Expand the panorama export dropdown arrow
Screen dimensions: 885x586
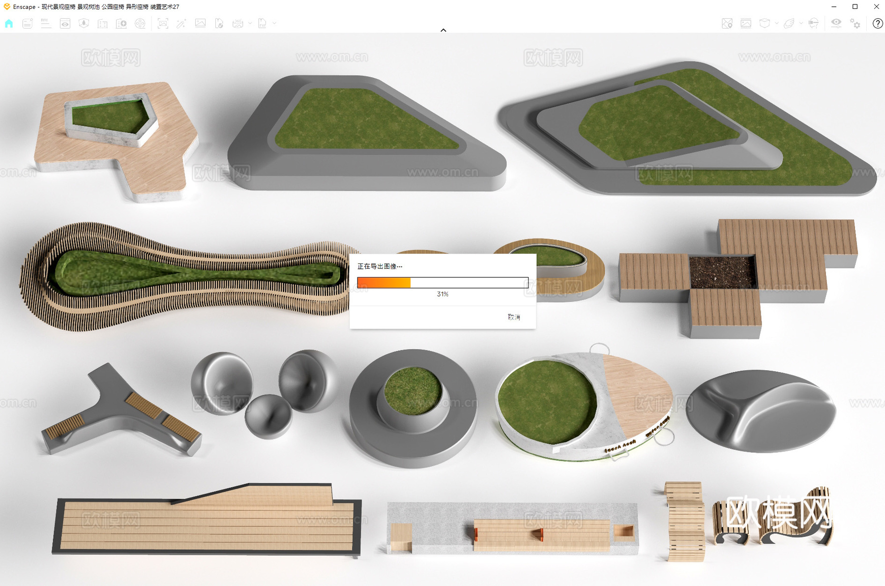(250, 23)
